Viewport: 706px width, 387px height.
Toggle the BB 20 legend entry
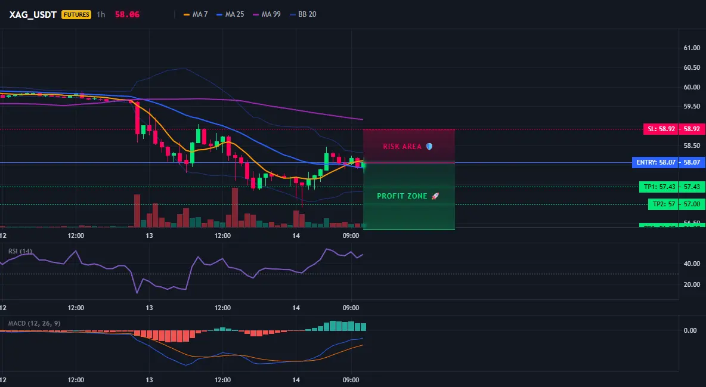pos(303,14)
